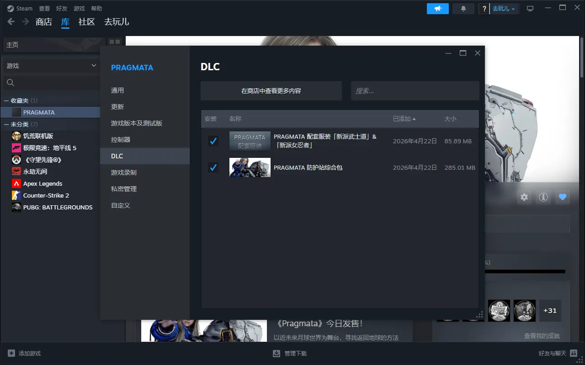Image resolution: width=585 pixels, height=365 pixels.
Task: Toggle the favorite heart icon
Action: click(x=563, y=197)
